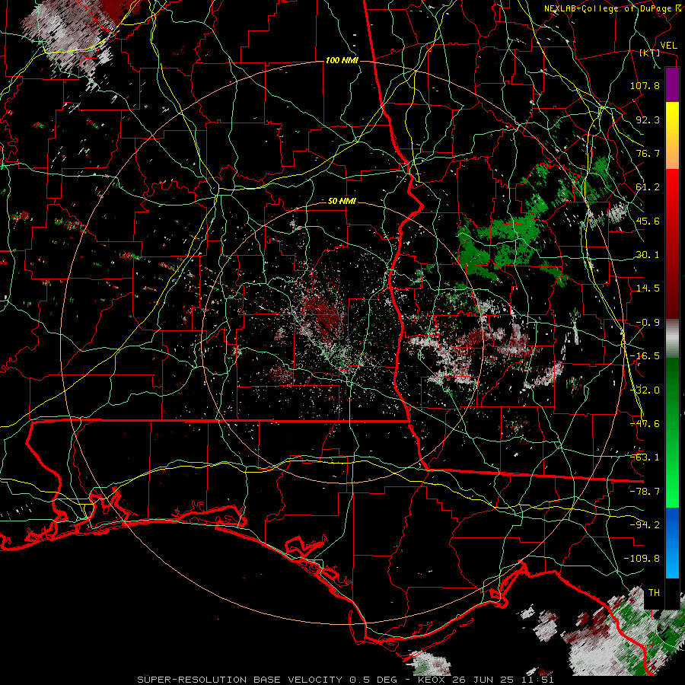Select the 14.5 scale value
This screenshot has height=685, width=685.
tap(648, 288)
